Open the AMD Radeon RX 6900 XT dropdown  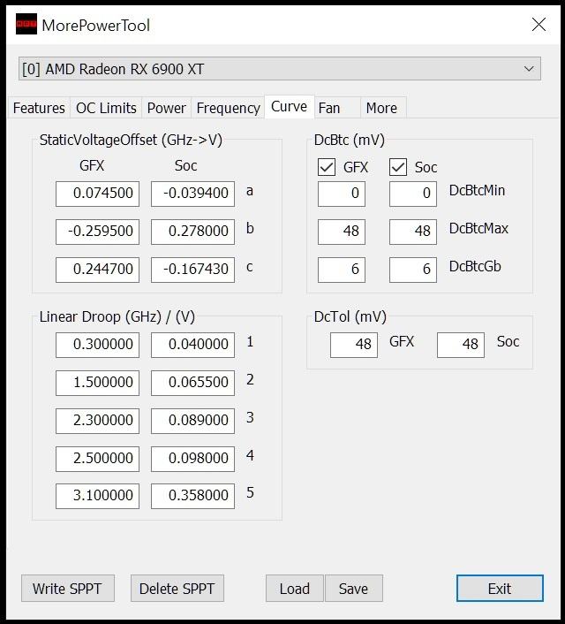click(x=280, y=68)
